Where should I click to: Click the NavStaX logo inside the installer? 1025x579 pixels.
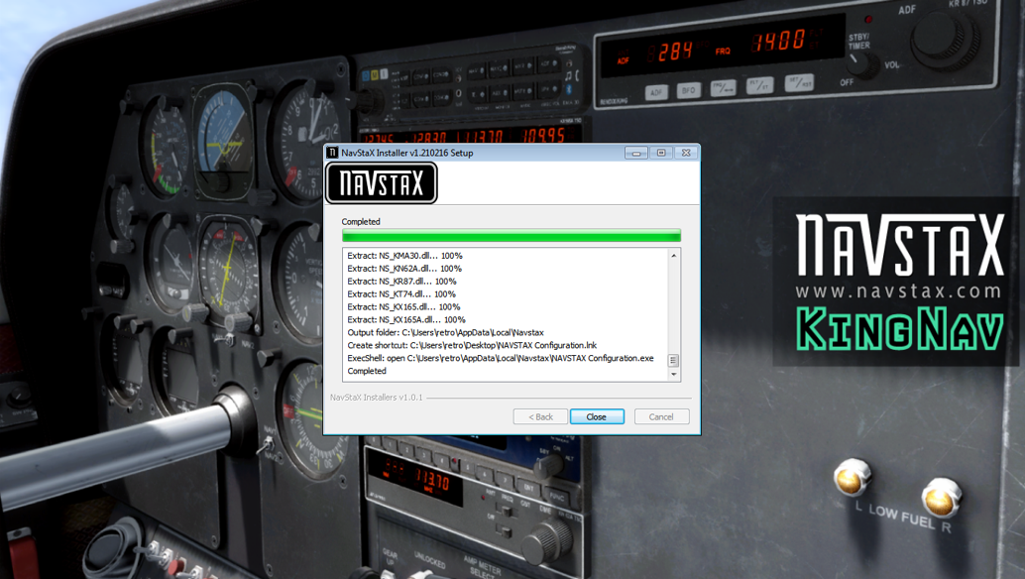click(x=382, y=182)
